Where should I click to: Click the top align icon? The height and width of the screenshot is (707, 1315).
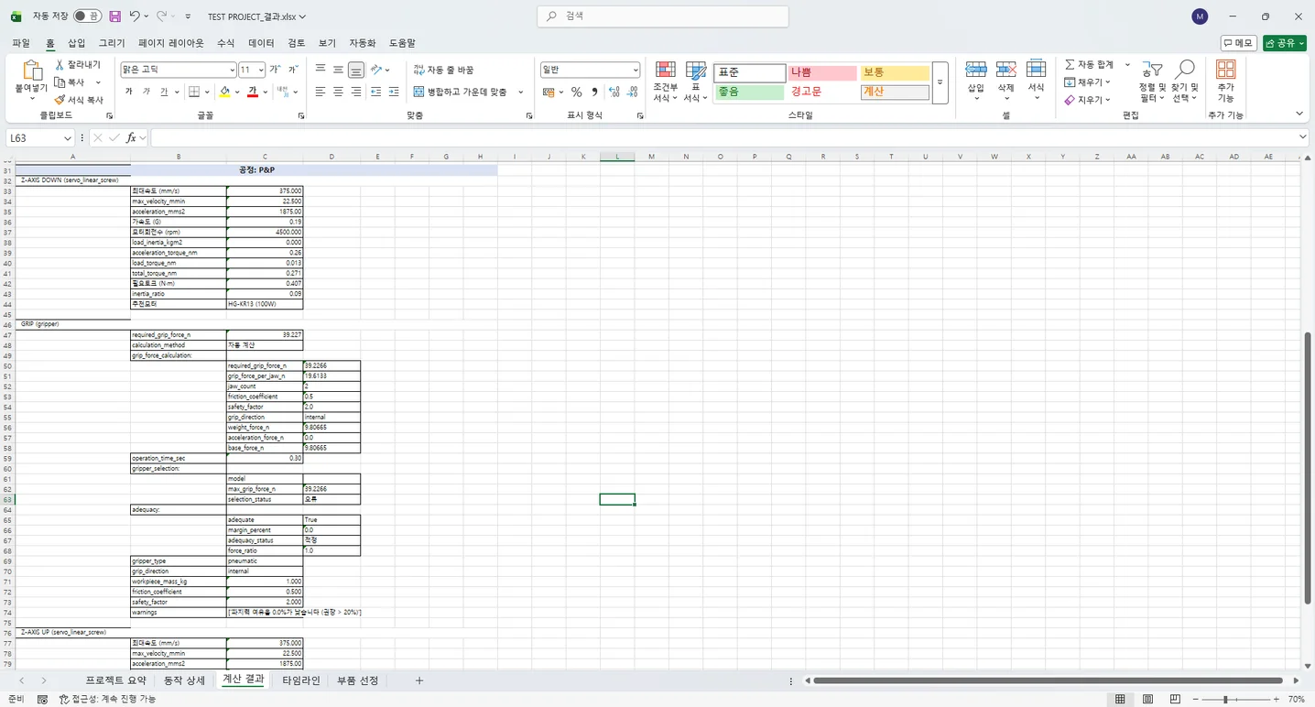coord(321,70)
